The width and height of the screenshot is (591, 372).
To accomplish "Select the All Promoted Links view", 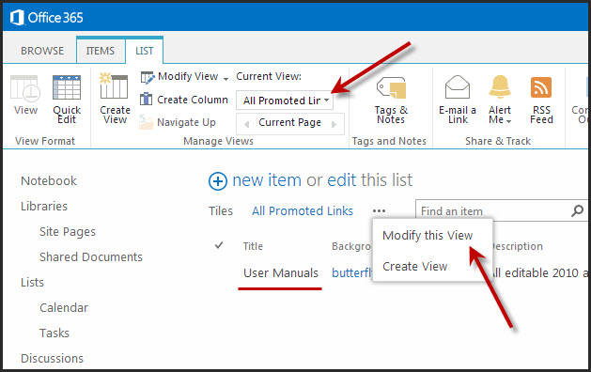I will tap(303, 210).
